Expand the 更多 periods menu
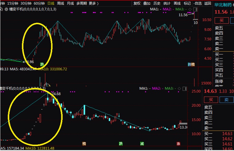 [x=94, y=3]
